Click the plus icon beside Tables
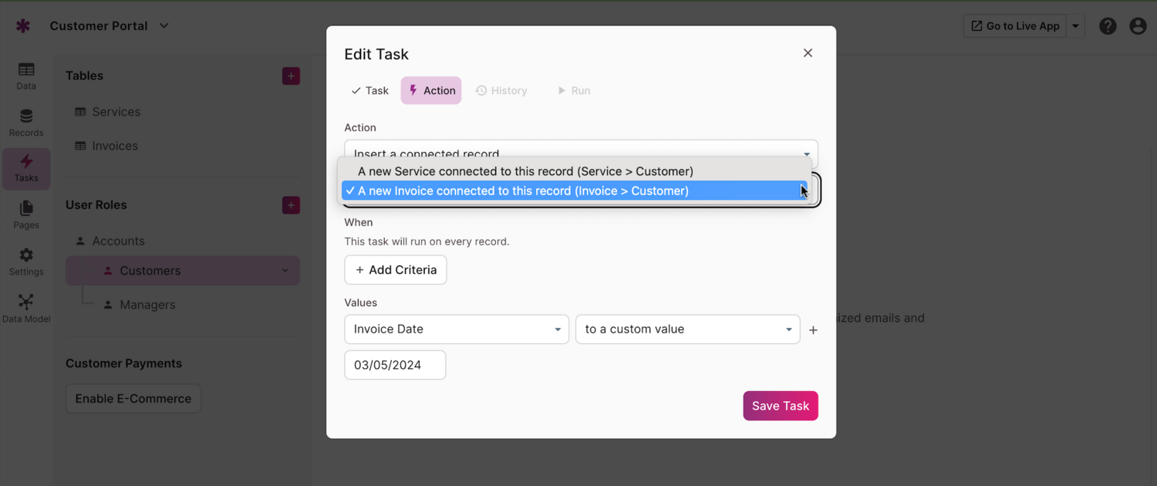Viewport: 1157px width, 486px height. pos(291,76)
